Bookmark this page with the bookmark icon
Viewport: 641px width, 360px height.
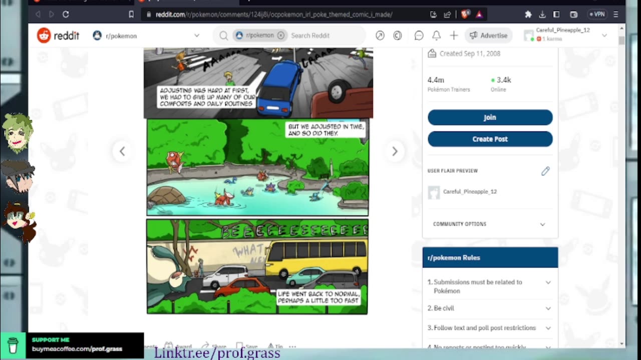pyautogui.click(x=131, y=14)
